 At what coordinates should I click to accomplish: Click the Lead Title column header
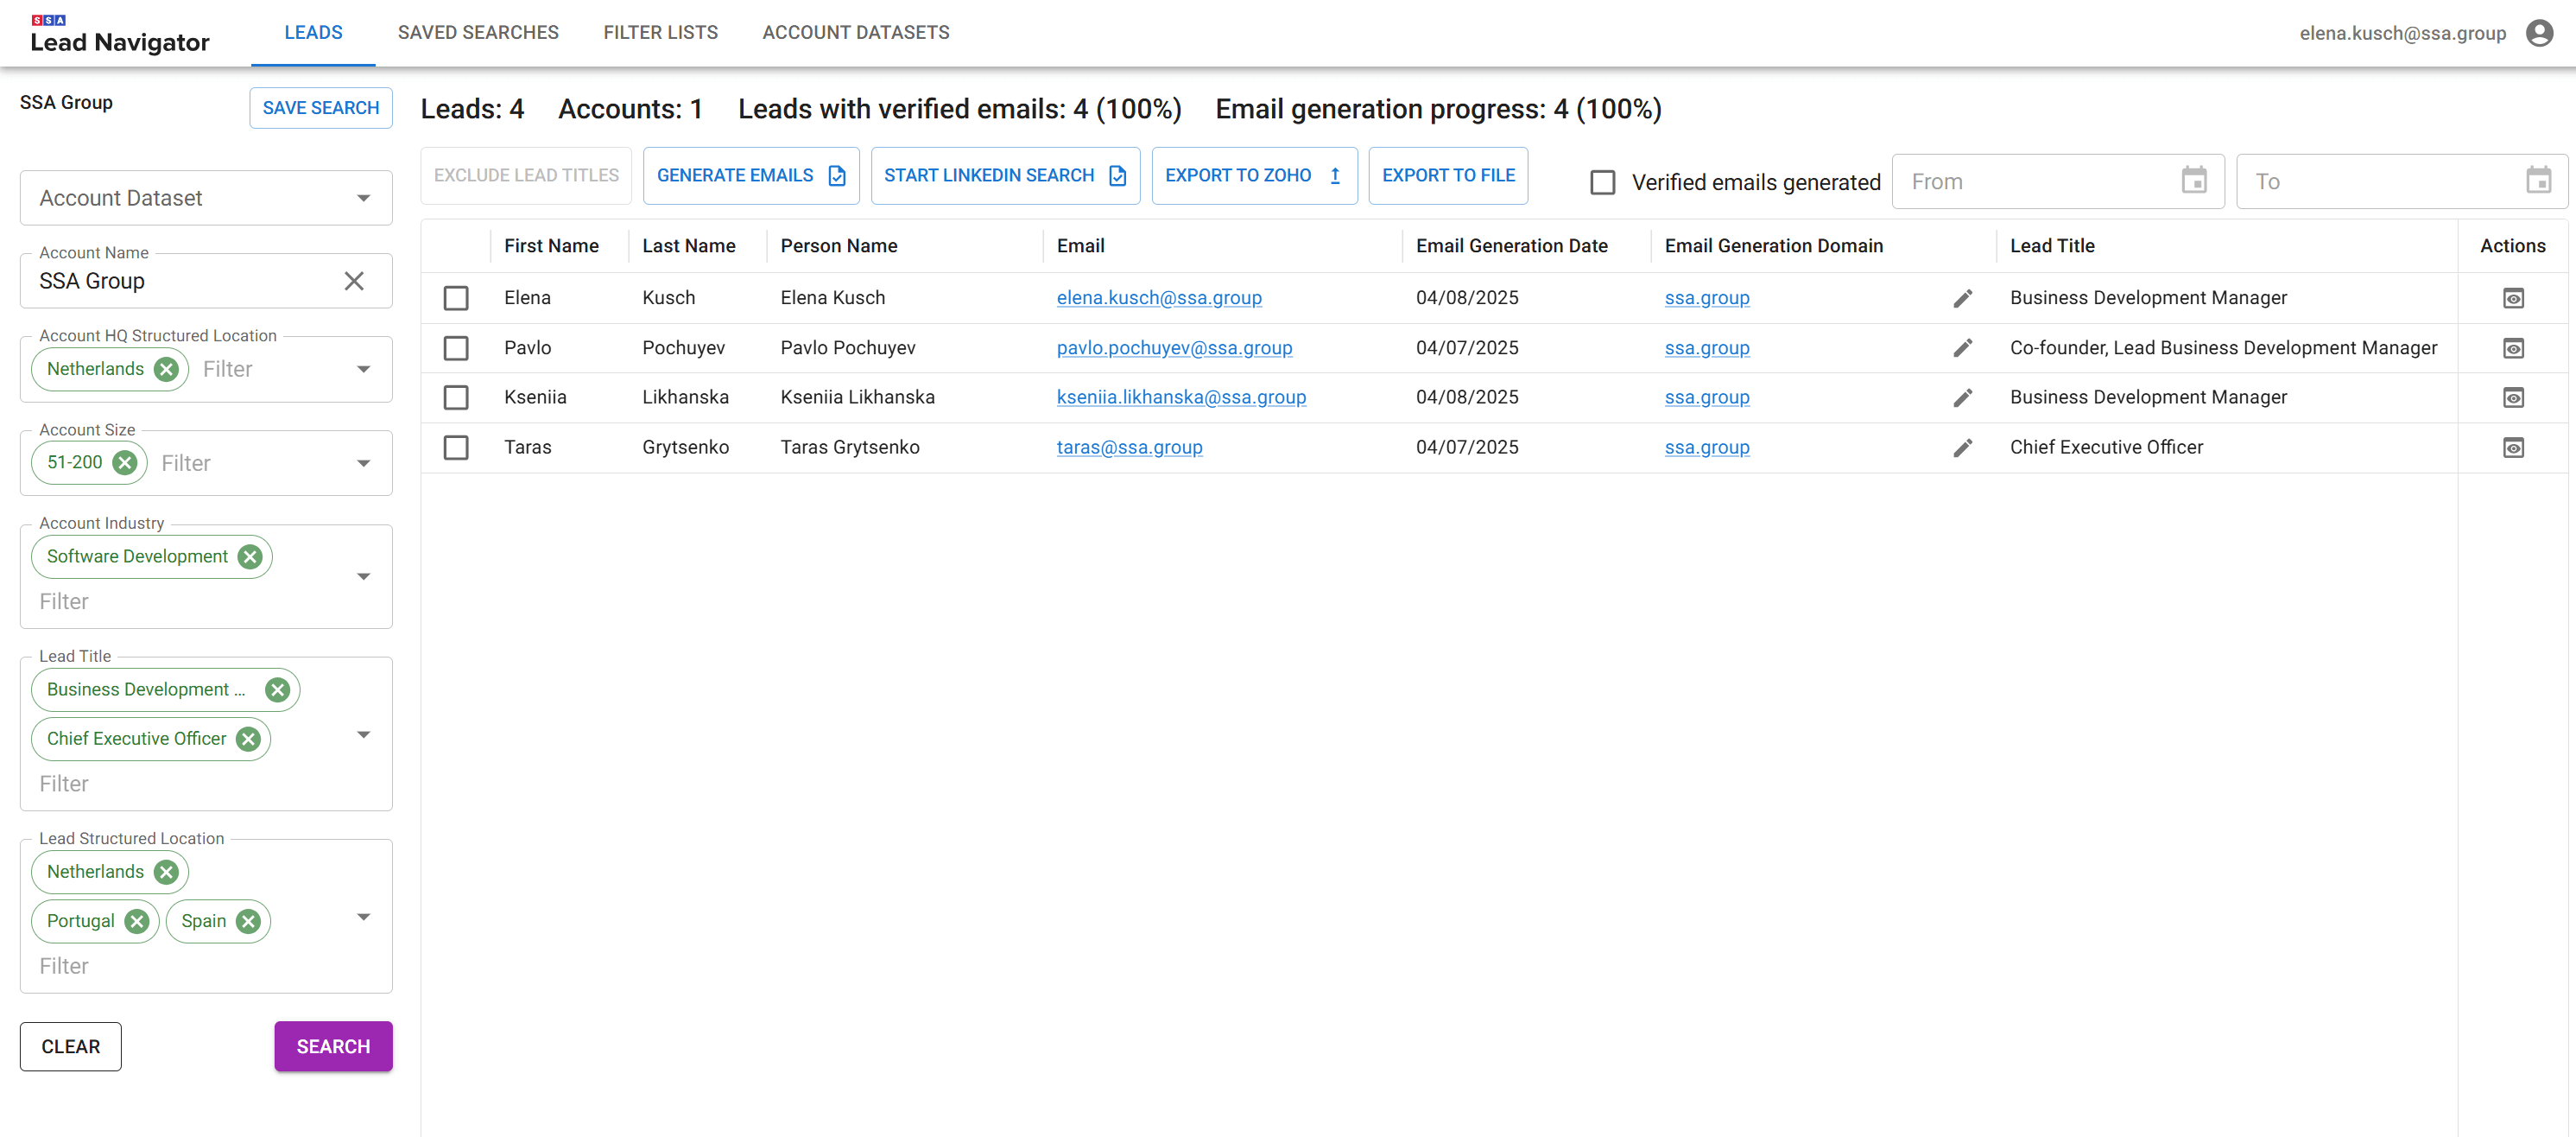[2052, 246]
